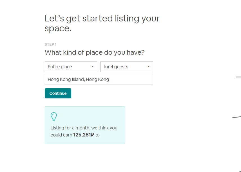This screenshot has height=172, width=241.
Task: Click the question mark help icon
Action: (98, 135)
